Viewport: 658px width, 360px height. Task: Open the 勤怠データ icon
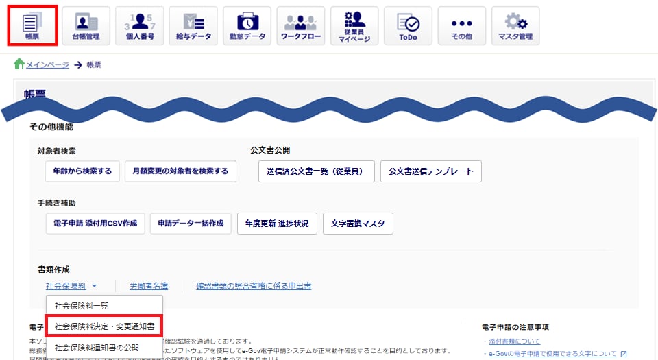click(247, 26)
